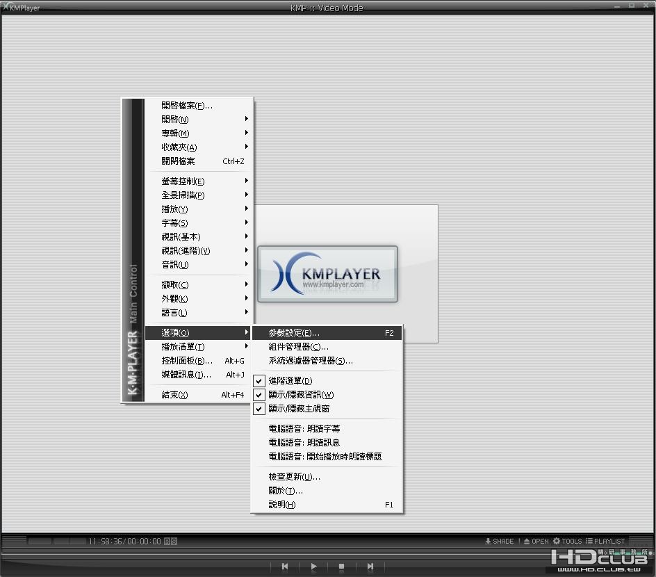
Task: Open 媒體訊息(I)... Alt+J
Action: (x=199, y=375)
